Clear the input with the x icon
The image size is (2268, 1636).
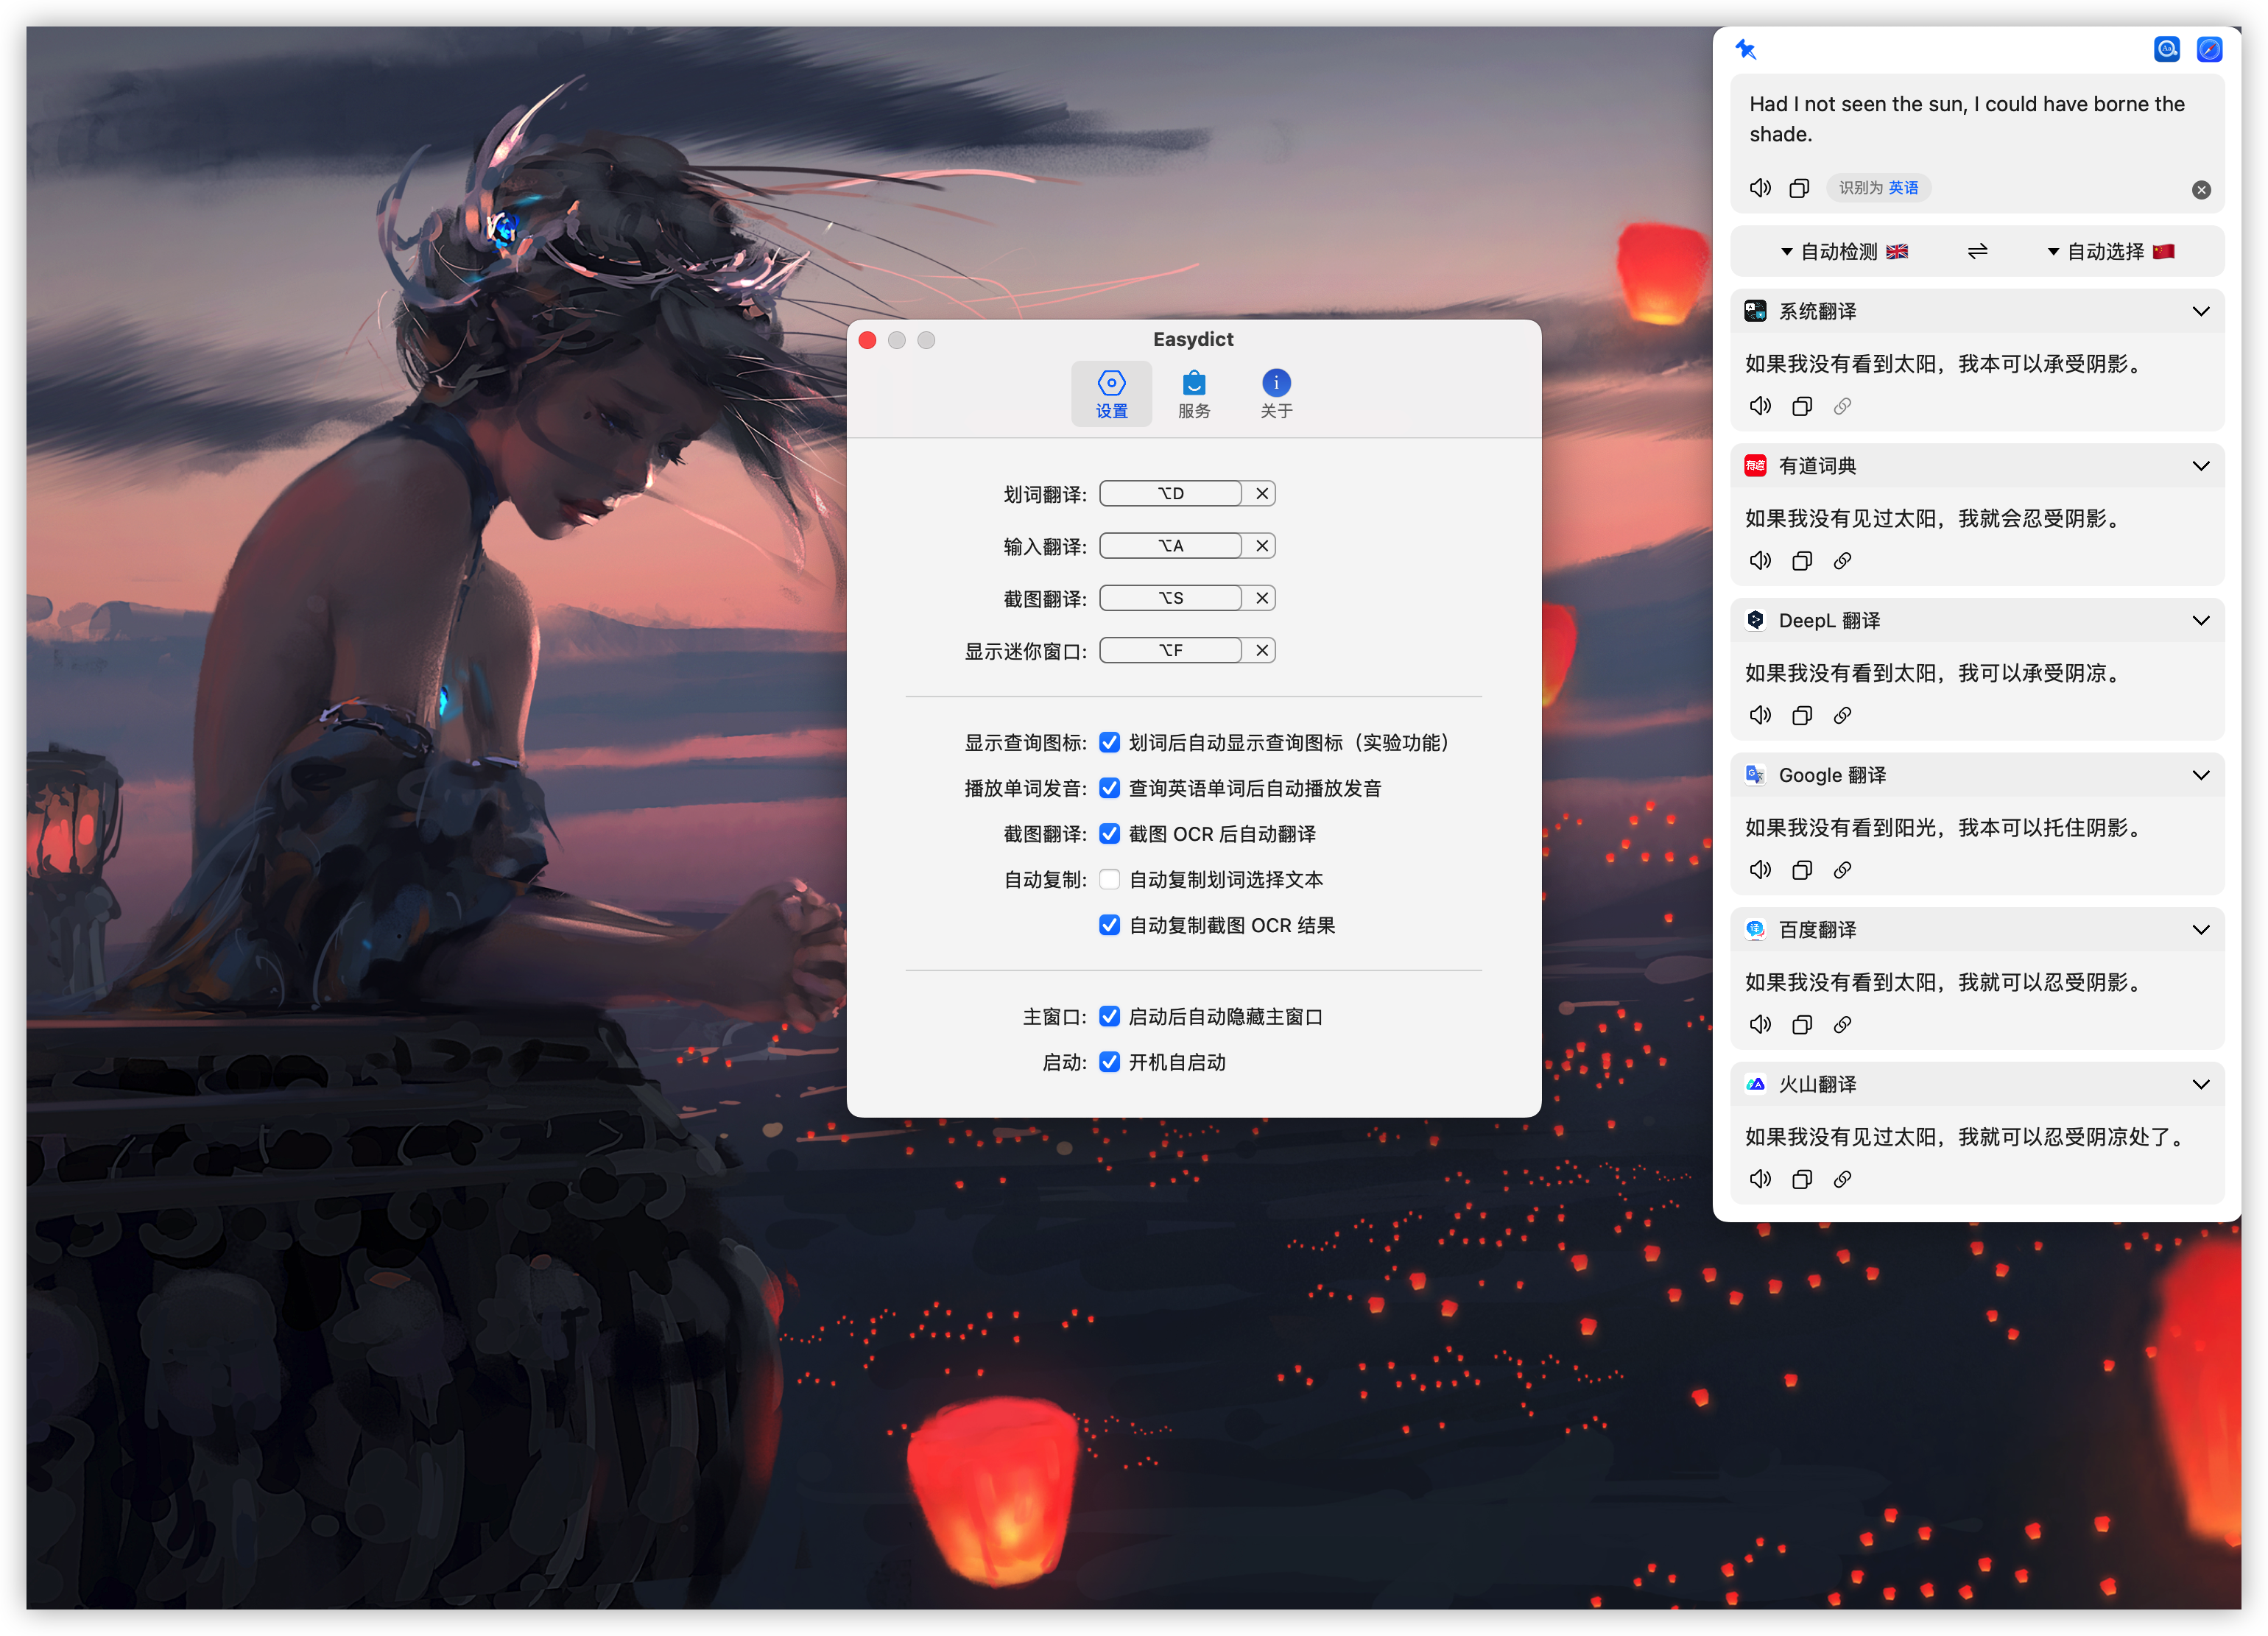coord(2201,190)
